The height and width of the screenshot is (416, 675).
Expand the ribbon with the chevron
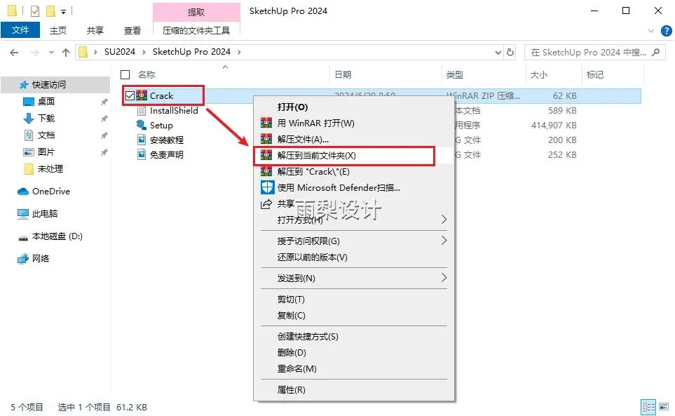pyautogui.click(x=651, y=31)
